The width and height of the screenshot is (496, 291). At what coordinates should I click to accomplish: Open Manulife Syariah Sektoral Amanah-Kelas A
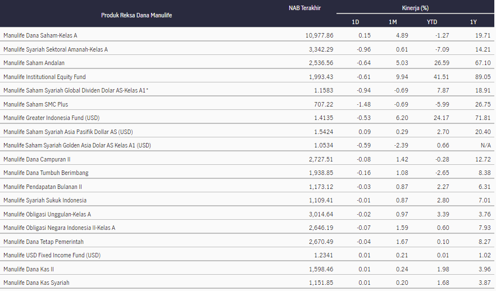(56, 49)
